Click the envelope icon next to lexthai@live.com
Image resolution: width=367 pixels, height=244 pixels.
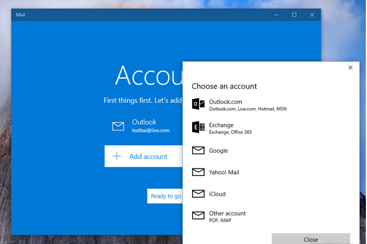click(x=118, y=126)
